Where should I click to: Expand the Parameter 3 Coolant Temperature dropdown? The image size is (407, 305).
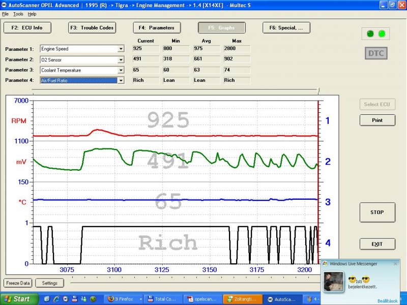click(x=121, y=70)
